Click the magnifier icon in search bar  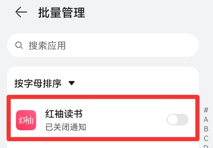[19, 45]
